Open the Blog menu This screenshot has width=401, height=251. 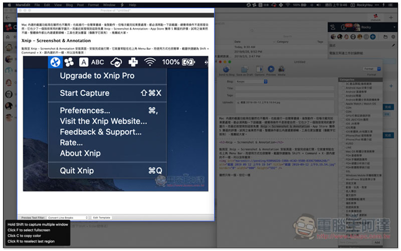pos(69,5)
